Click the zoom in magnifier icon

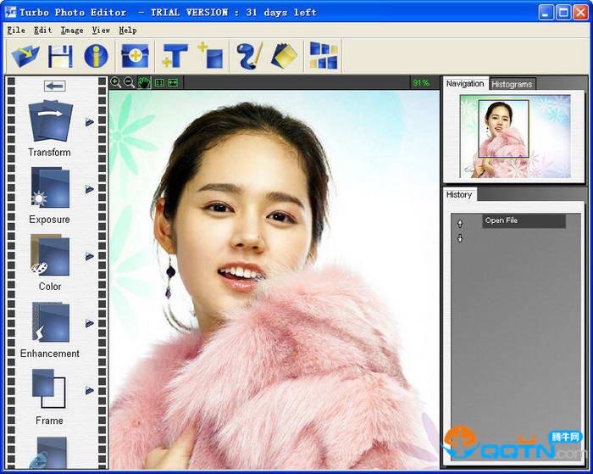[115, 82]
